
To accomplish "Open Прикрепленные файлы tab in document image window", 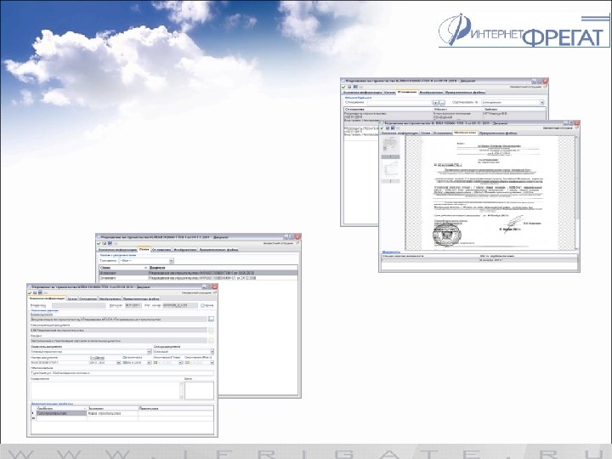I will click(498, 133).
